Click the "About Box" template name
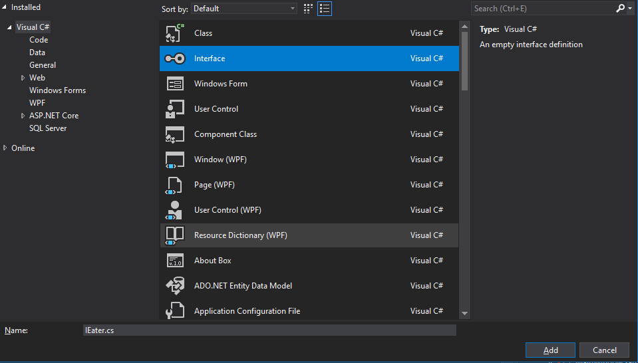The image size is (638, 363). click(x=212, y=261)
